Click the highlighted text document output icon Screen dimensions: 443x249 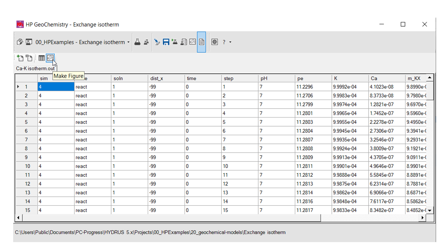tap(201, 42)
